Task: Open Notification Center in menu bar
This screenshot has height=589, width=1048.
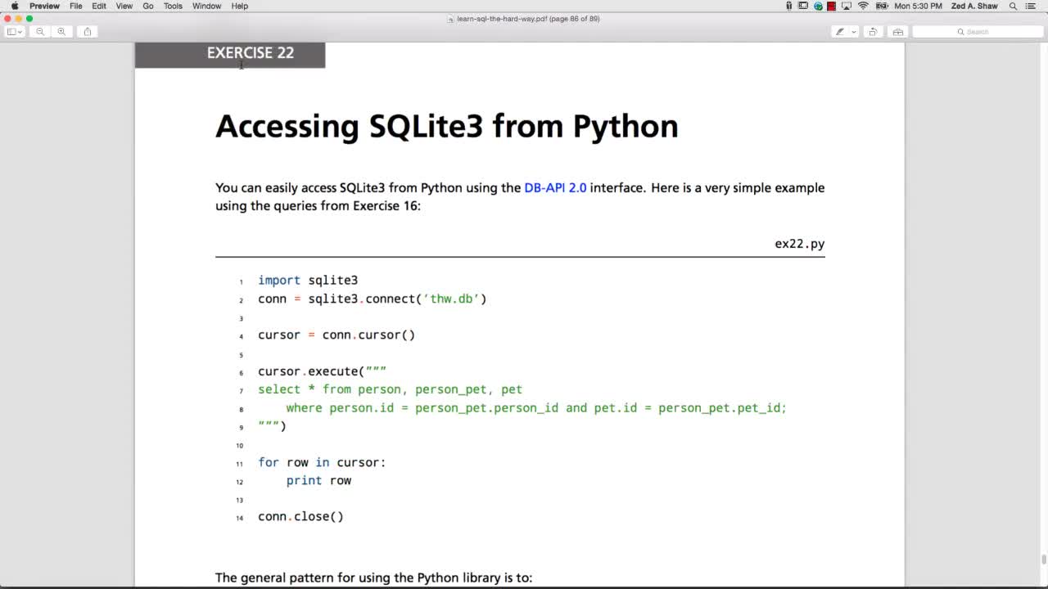Action: 1031,6
